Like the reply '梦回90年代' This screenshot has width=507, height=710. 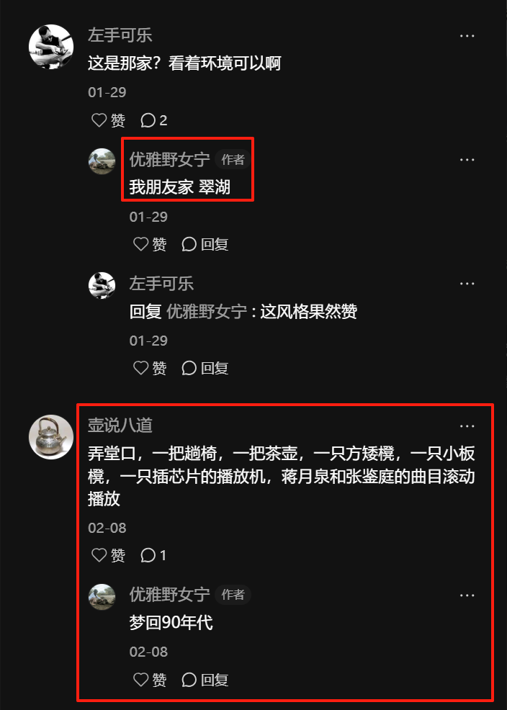[150, 679]
